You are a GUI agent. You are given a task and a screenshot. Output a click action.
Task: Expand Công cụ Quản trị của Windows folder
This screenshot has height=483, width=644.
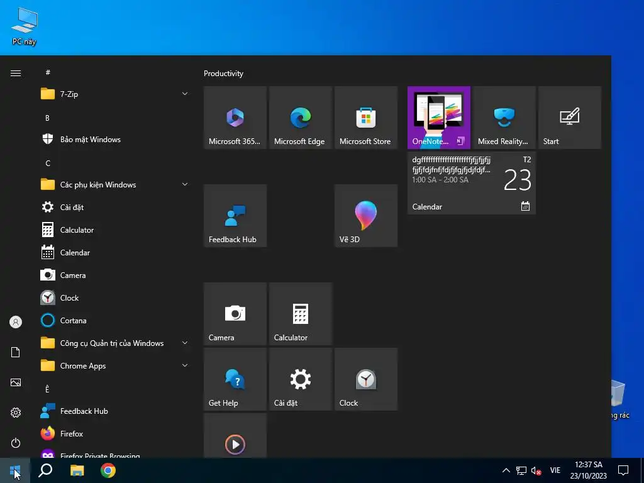(114, 343)
